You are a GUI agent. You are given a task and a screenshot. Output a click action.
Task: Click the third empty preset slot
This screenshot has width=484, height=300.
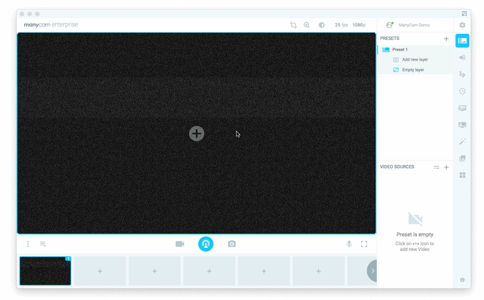tap(154, 271)
